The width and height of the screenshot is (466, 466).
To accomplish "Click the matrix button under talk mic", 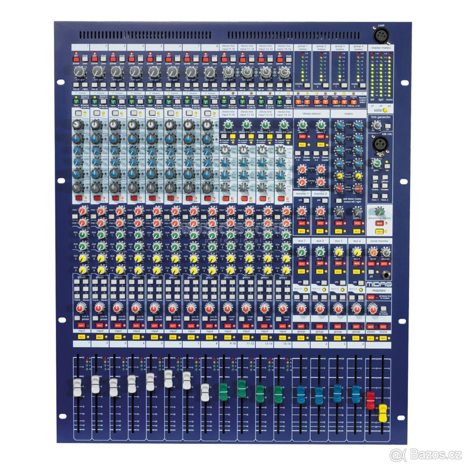I will [375, 186].
